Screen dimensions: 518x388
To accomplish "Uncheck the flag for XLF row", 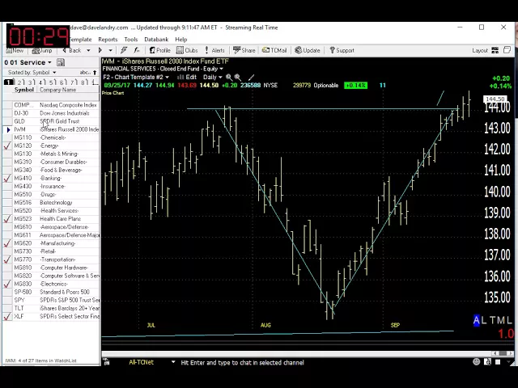I will click(x=7, y=316).
